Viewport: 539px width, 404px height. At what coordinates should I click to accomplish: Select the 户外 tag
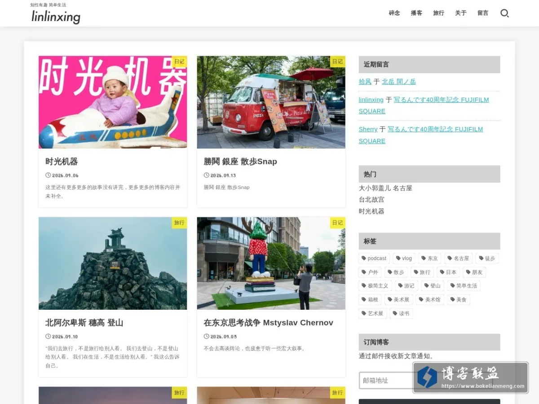coord(370,272)
